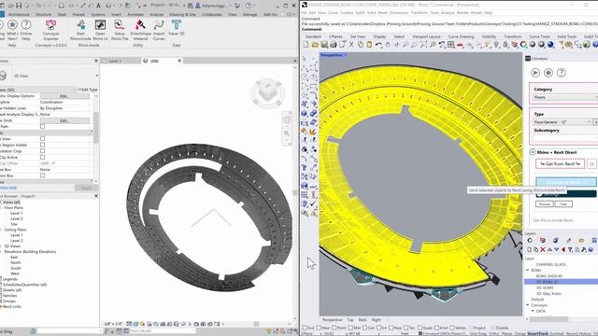Viewport: 598px width, 336px height.
Task: Click the Get from Revit button
Action: tap(560, 164)
